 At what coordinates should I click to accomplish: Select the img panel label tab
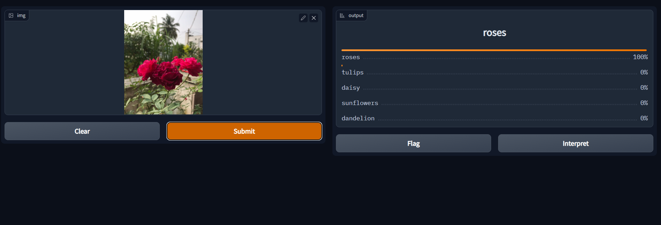coord(17,15)
